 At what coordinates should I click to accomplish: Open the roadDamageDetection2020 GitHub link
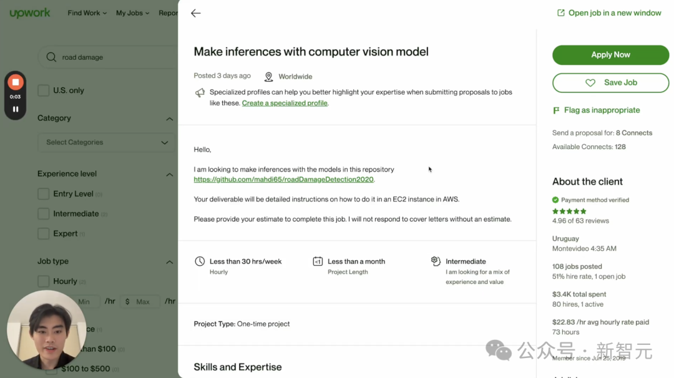coord(283,180)
